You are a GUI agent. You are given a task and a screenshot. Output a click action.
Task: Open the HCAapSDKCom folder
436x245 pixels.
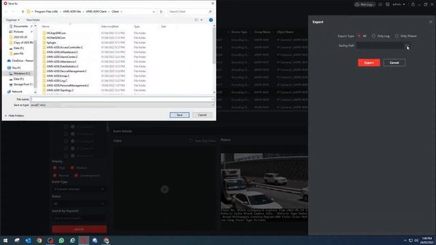(56, 33)
